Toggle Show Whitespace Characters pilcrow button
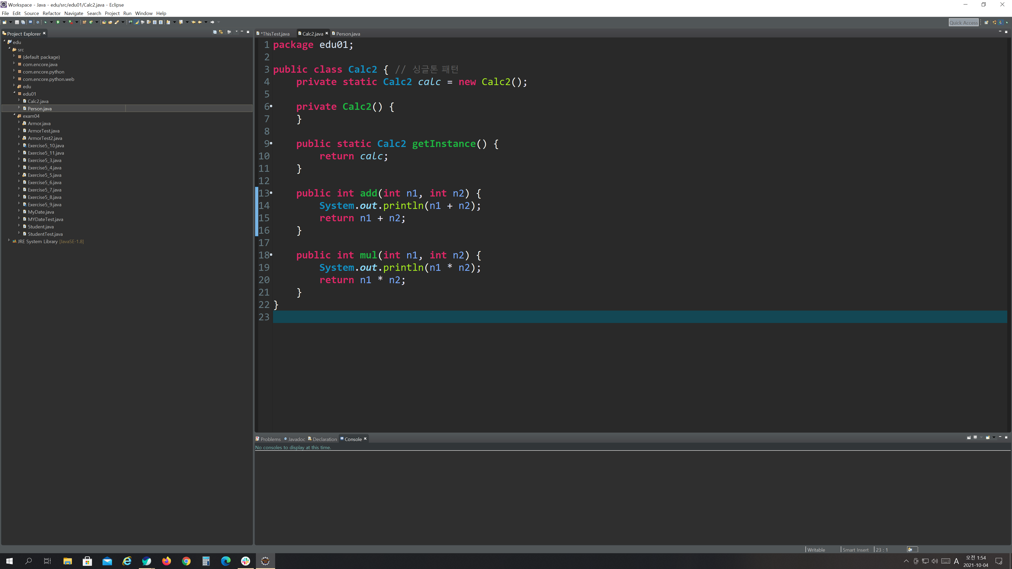Image resolution: width=1012 pixels, height=569 pixels. tap(161, 22)
